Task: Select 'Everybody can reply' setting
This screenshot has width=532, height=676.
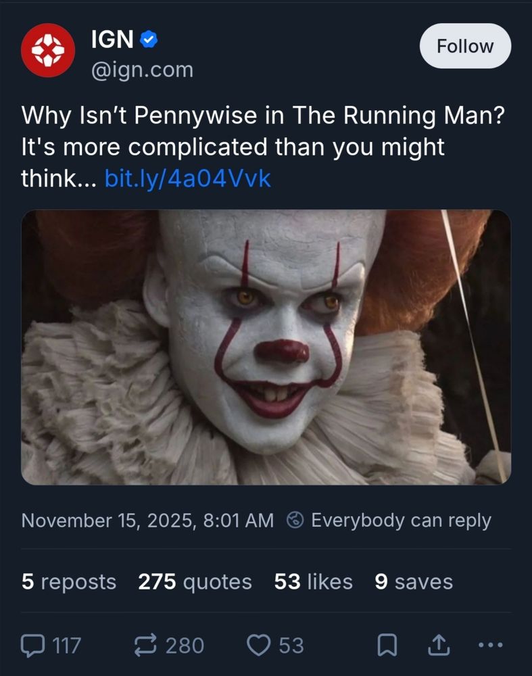Action: point(400,520)
